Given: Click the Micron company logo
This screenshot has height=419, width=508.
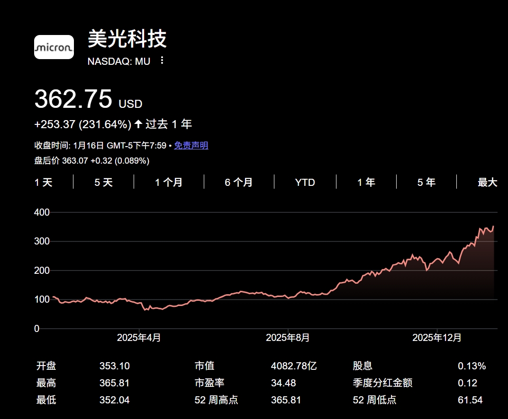Looking at the screenshot, I should pyautogui.click(x=54, y=47).
